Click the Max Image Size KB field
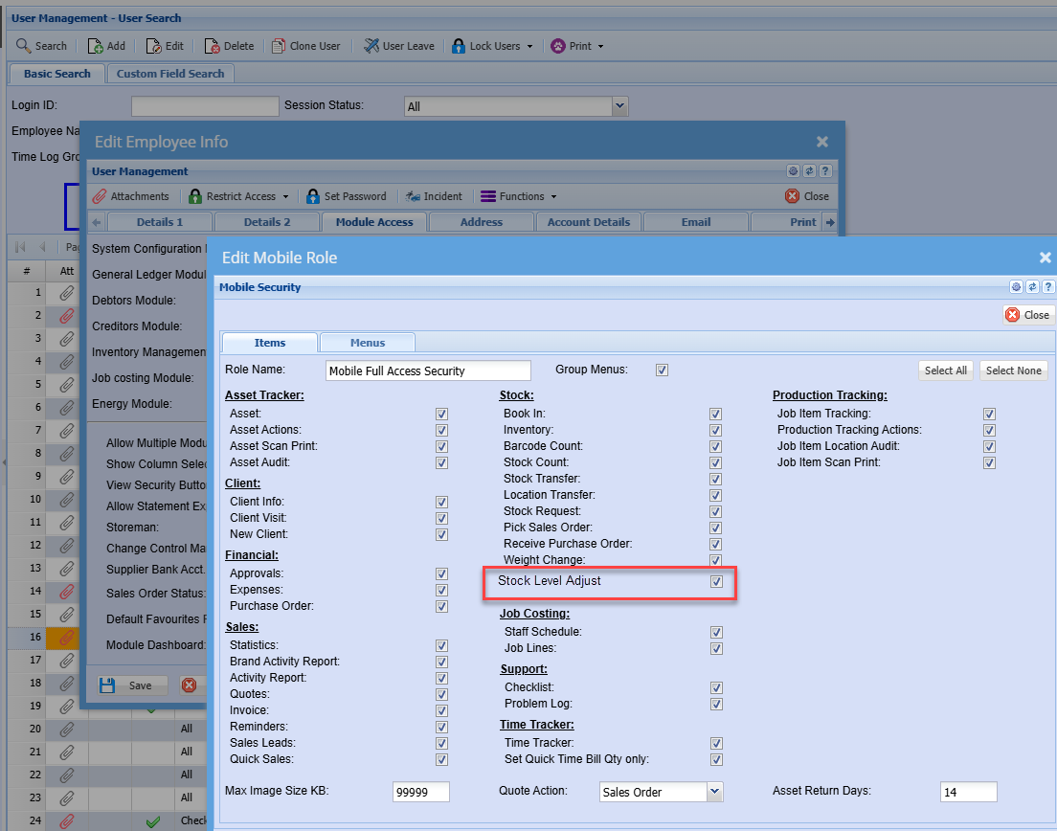 coord(420,792)
